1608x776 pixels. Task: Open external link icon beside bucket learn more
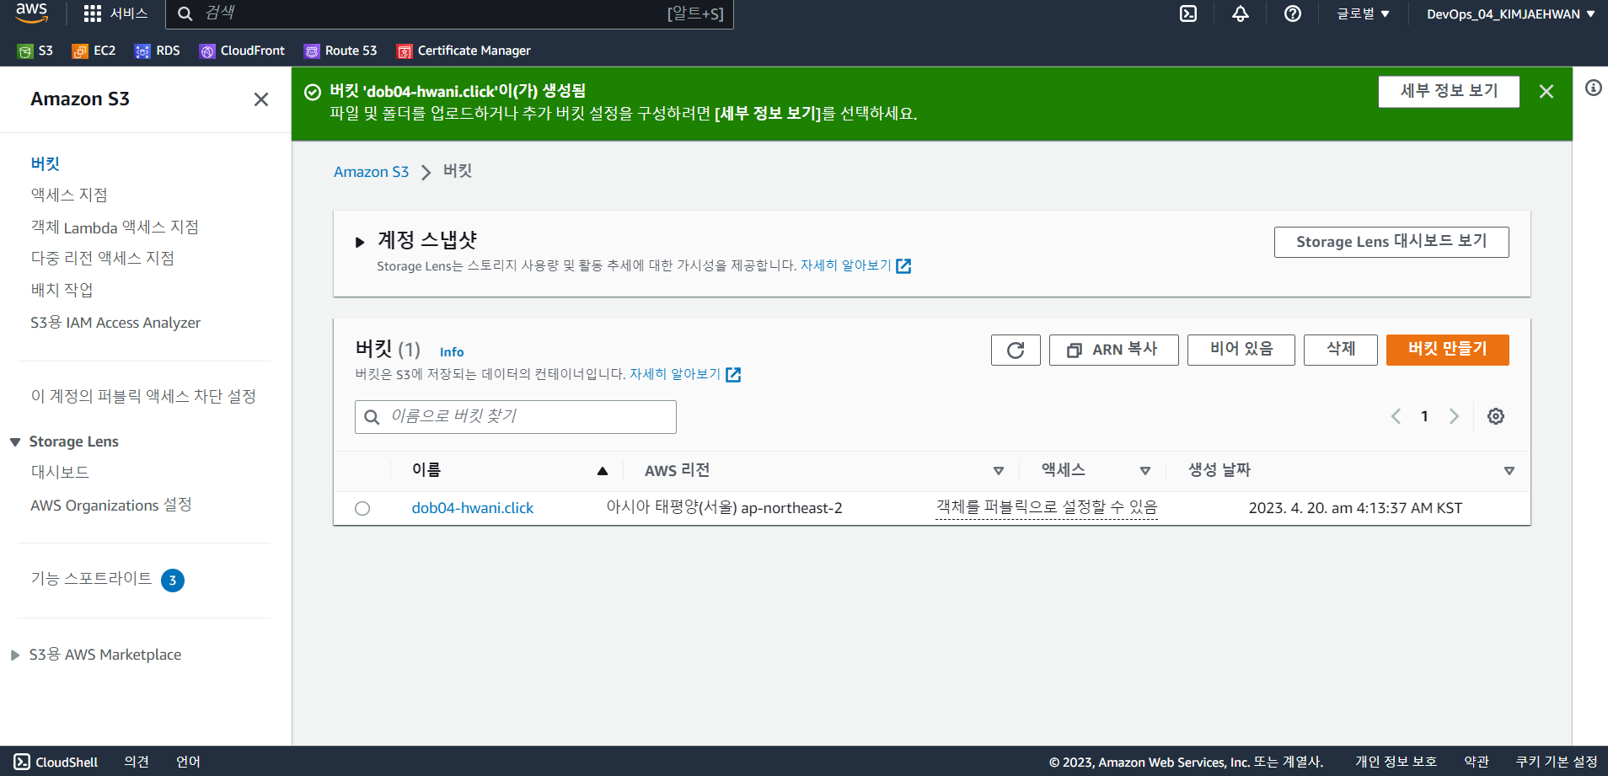tap(733, 375)
